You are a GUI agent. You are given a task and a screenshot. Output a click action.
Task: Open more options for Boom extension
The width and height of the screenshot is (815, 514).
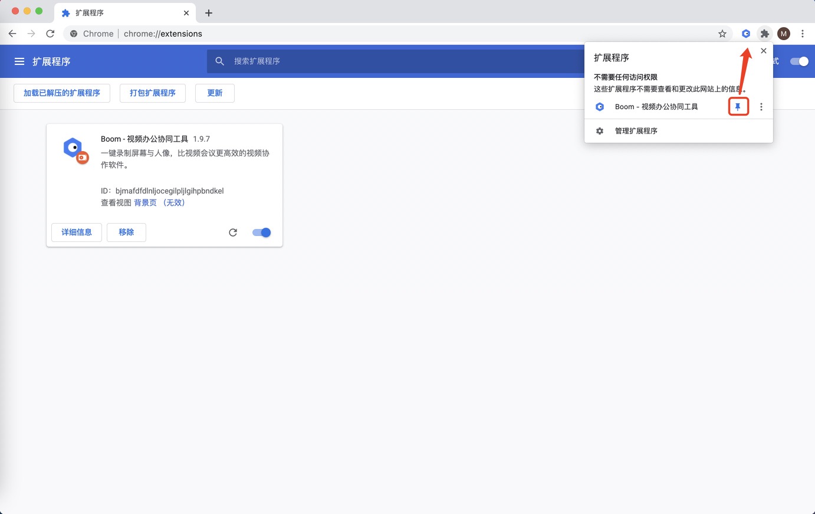(x=761, y=107)
